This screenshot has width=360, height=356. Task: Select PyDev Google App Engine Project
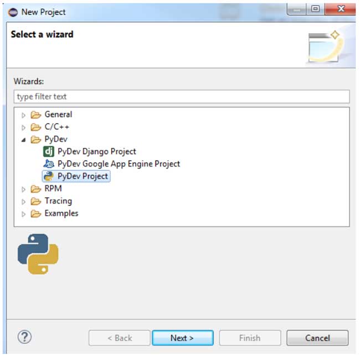coord(119,164)
